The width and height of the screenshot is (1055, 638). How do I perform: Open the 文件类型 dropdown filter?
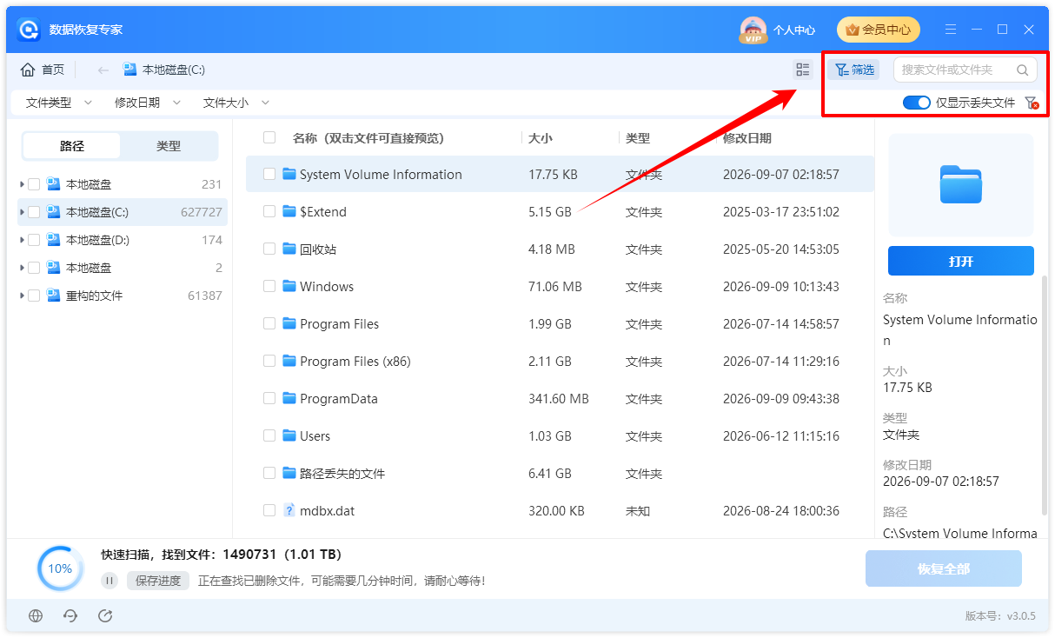point(58,103)
